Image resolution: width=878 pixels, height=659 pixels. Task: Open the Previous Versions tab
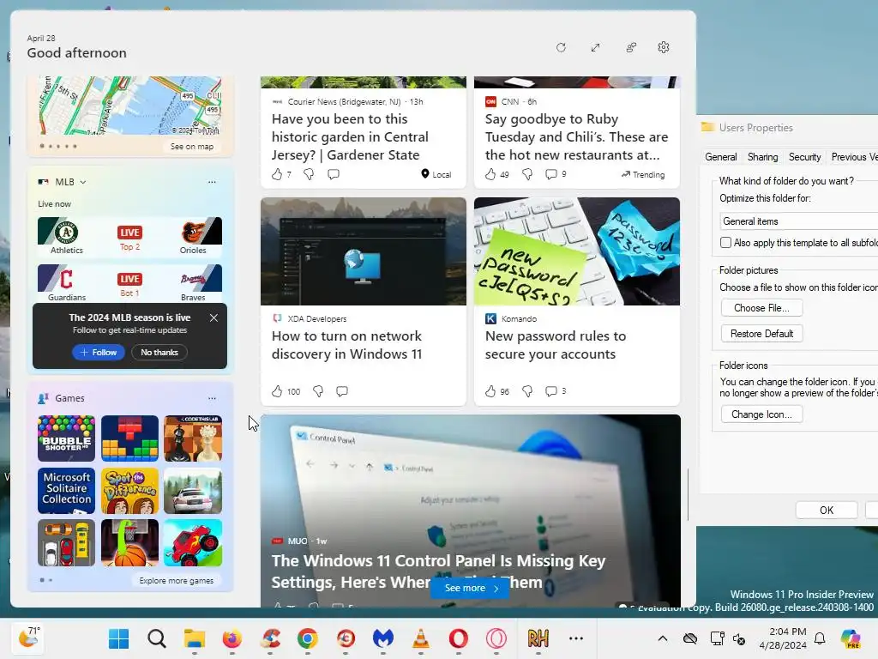tap(853, 157)
